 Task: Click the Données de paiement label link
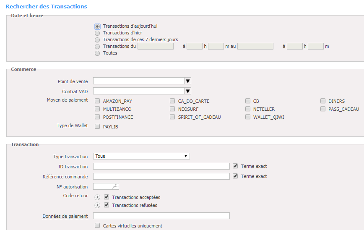[x=65, y=216]
